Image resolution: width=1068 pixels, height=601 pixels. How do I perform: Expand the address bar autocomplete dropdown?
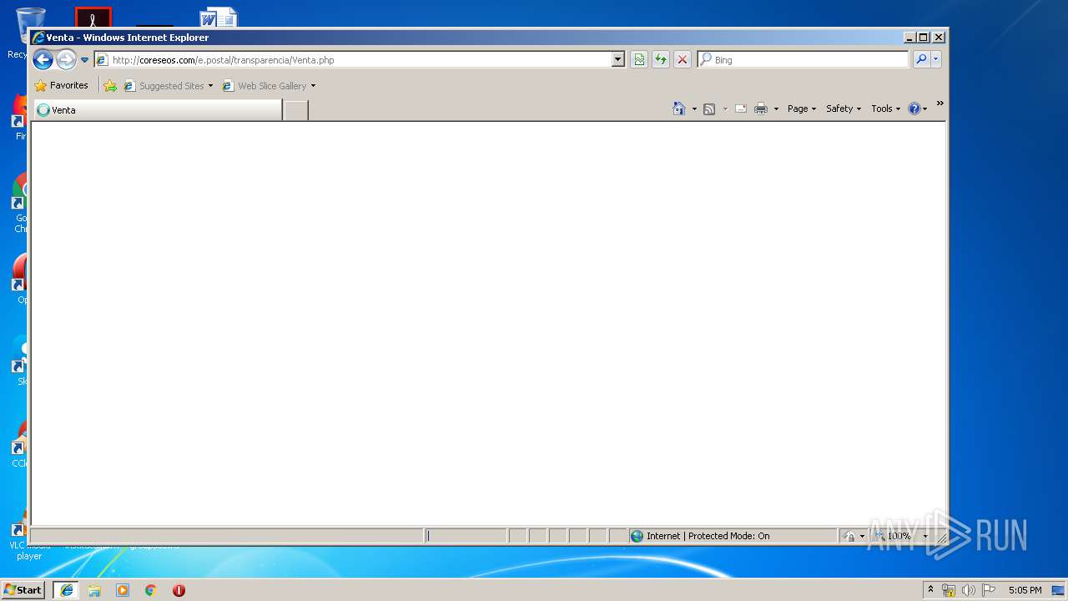pos(618,60)
